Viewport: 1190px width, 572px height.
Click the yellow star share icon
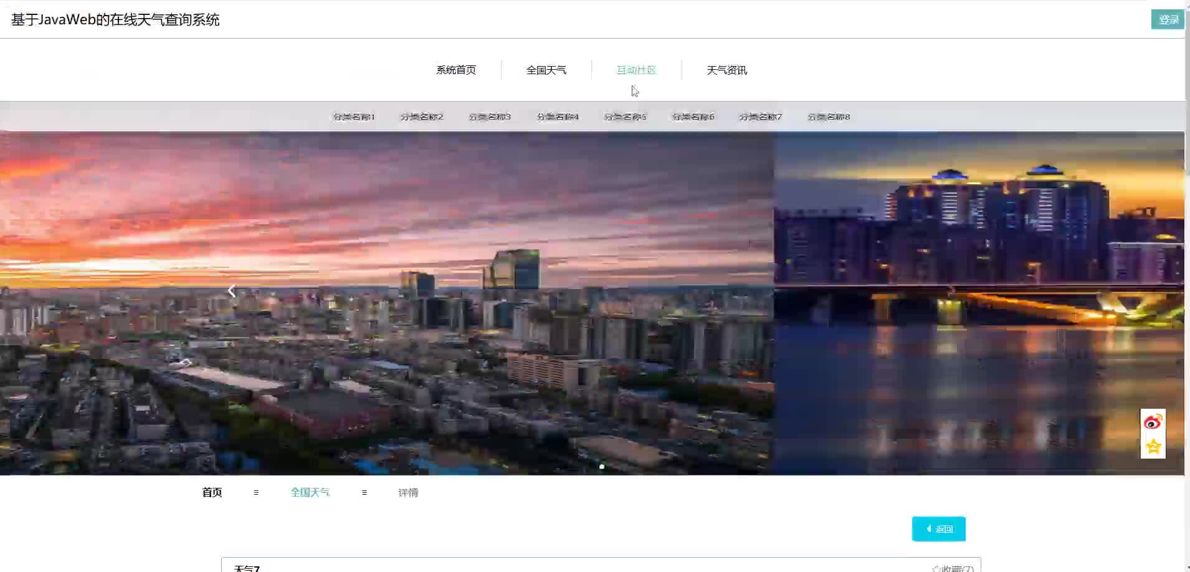click(1153, 446)
